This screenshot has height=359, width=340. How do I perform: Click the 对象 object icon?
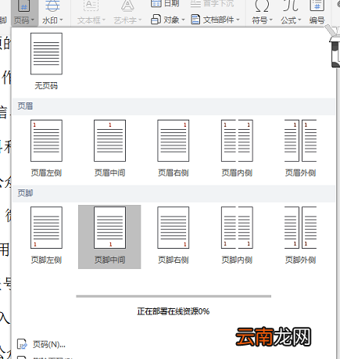pos(156,20)
